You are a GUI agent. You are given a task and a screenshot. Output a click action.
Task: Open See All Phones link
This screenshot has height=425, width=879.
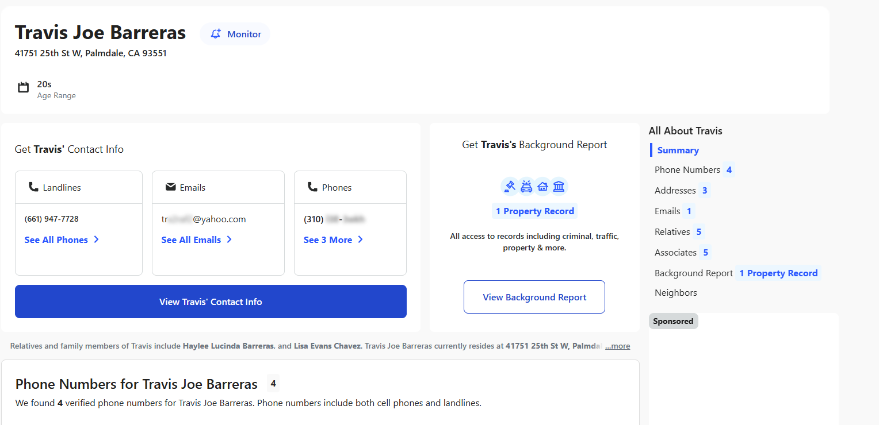[62, 239]
